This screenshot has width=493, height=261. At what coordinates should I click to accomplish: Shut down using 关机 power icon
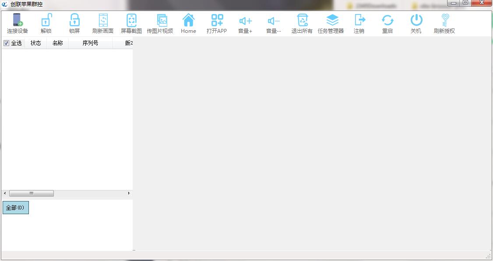[416, 21]
